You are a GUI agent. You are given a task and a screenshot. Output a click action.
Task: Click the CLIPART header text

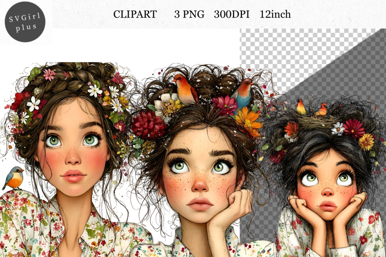[135, 14]
